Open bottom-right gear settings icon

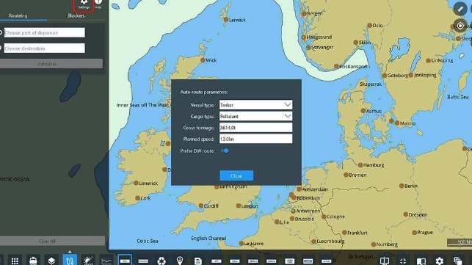440,261
